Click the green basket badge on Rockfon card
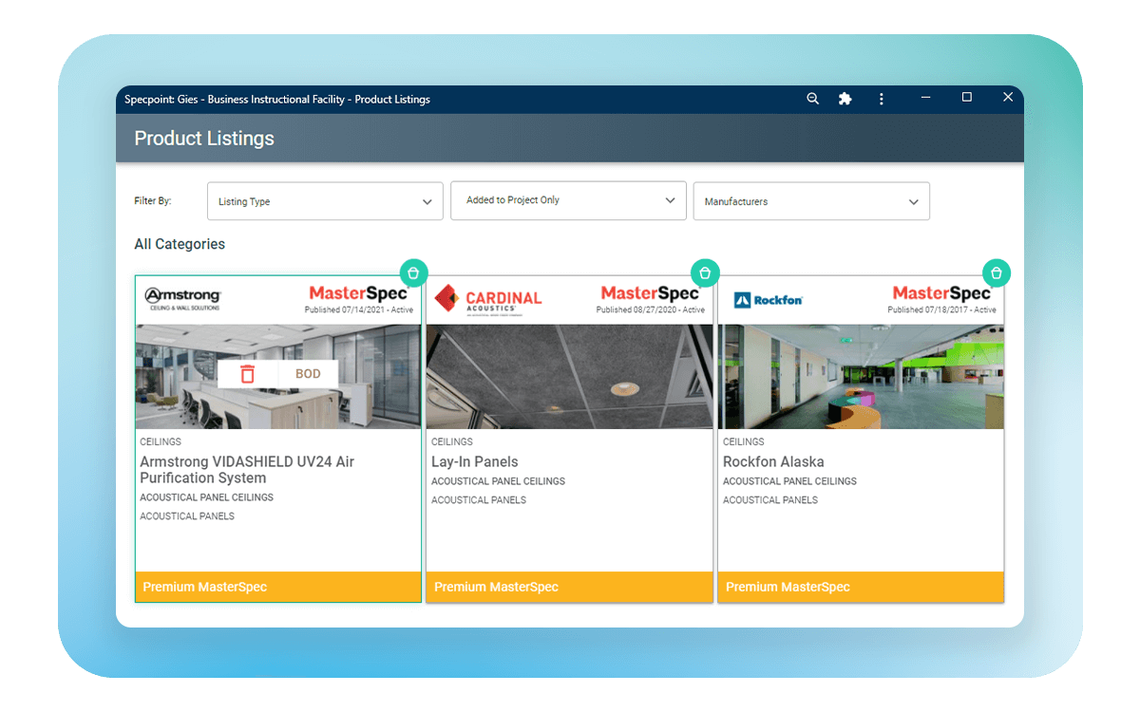This screenshot has height=712, width=1140. coord(997,272)
